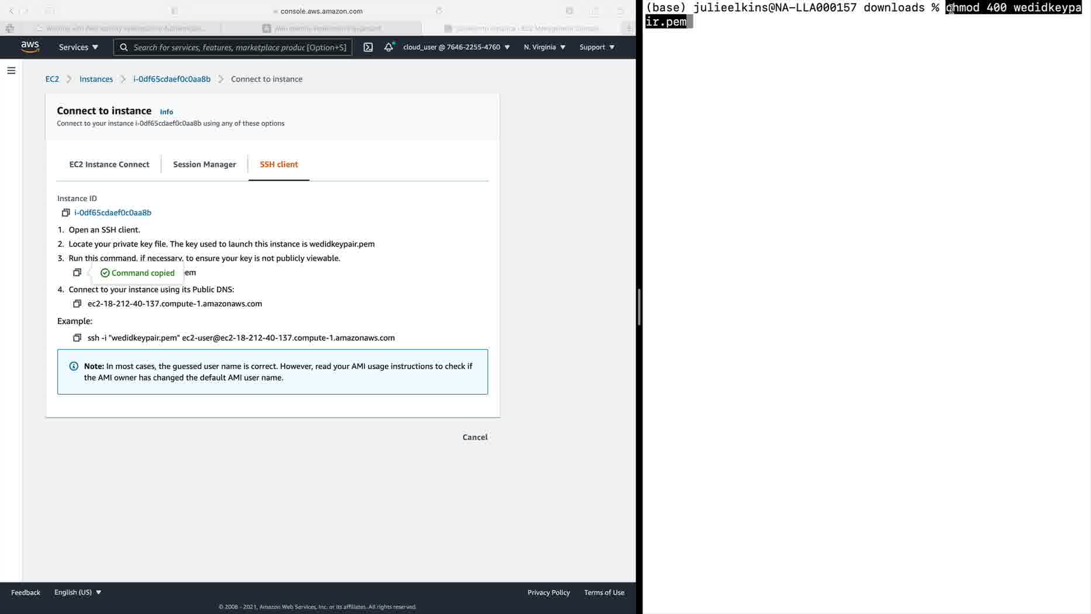The image size is (1091, 614).
Task: Open instance i-0df65cdaef0c0aa8b from the breadcrumb
Action: coord(172,79)
